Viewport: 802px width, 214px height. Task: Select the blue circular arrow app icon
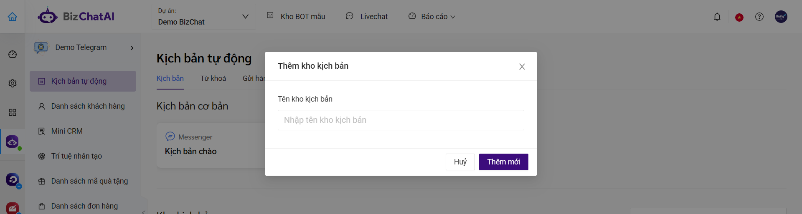tap(13, 179)
